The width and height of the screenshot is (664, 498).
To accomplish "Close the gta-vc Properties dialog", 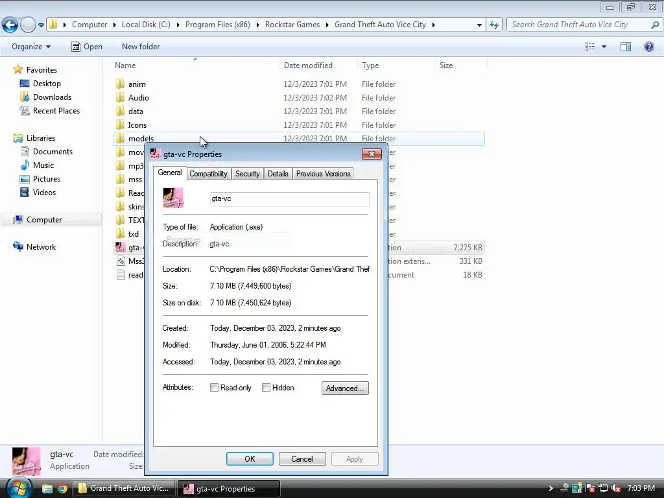I will (x=372, y=154).
